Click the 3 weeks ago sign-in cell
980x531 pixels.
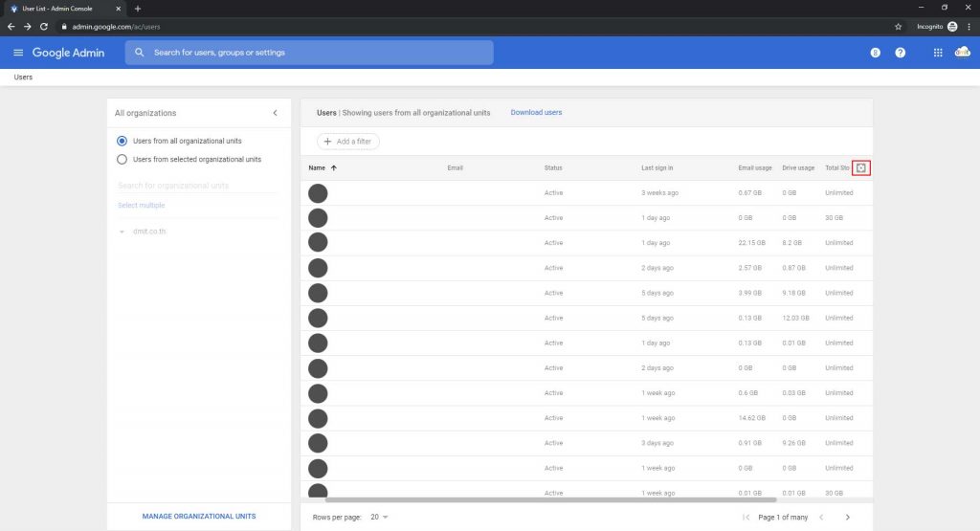coord(659,193)
